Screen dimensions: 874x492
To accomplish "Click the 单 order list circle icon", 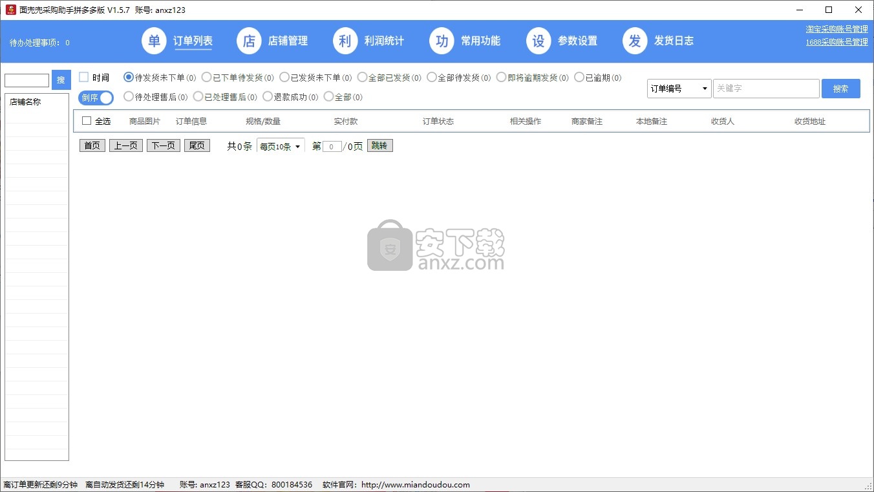I will click(x=154, y=41).
